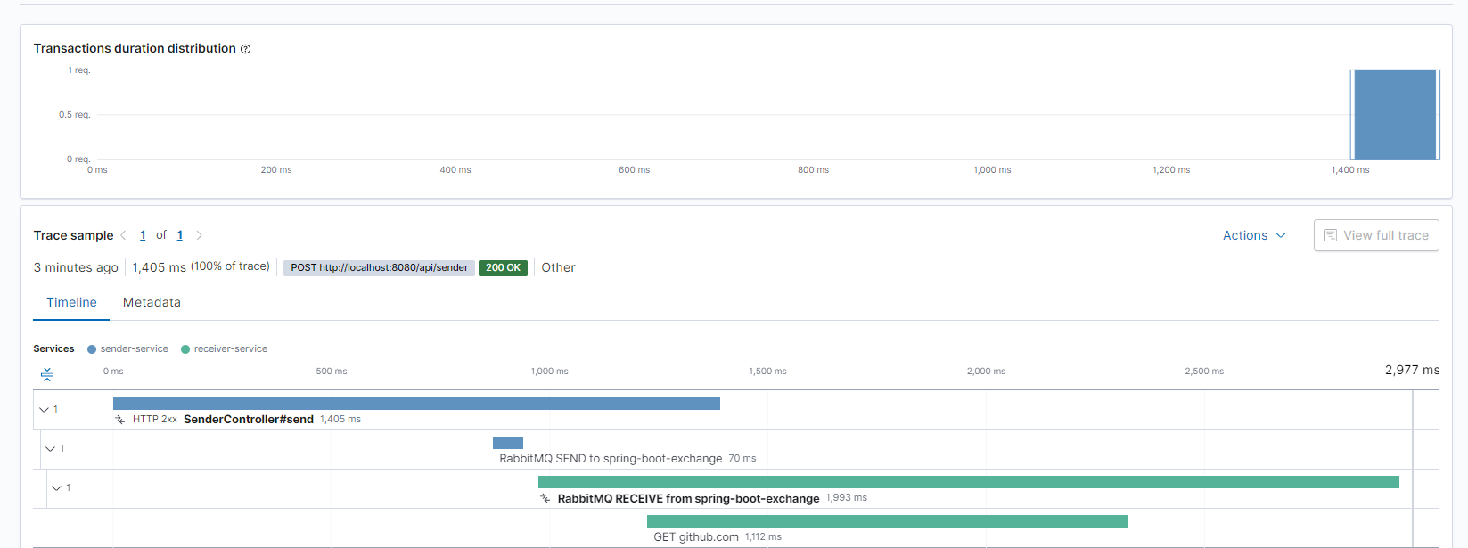Click RabbitMQ SEND to spring-boot-exchange label
The image size is (1468, 548).
click(611, 459)
